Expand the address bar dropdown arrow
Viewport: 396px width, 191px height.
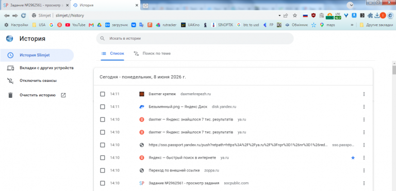(x=279, y=15)
